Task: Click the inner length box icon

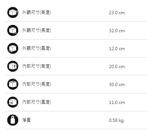Action: (13, 84)
